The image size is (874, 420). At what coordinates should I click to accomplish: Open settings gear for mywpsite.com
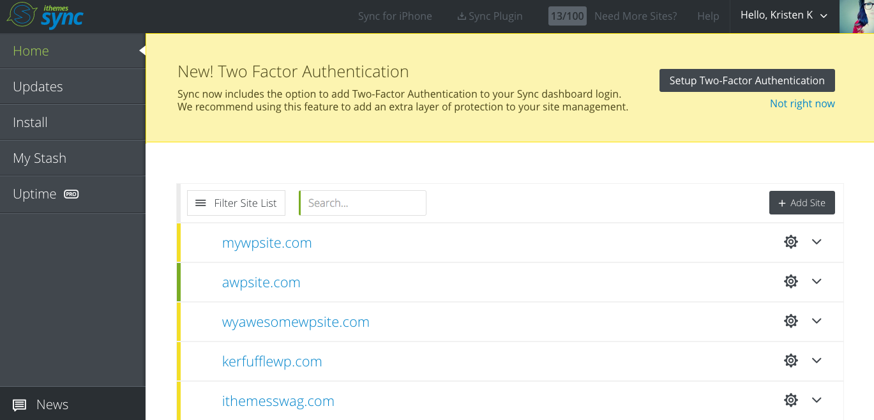pos(791,242)
